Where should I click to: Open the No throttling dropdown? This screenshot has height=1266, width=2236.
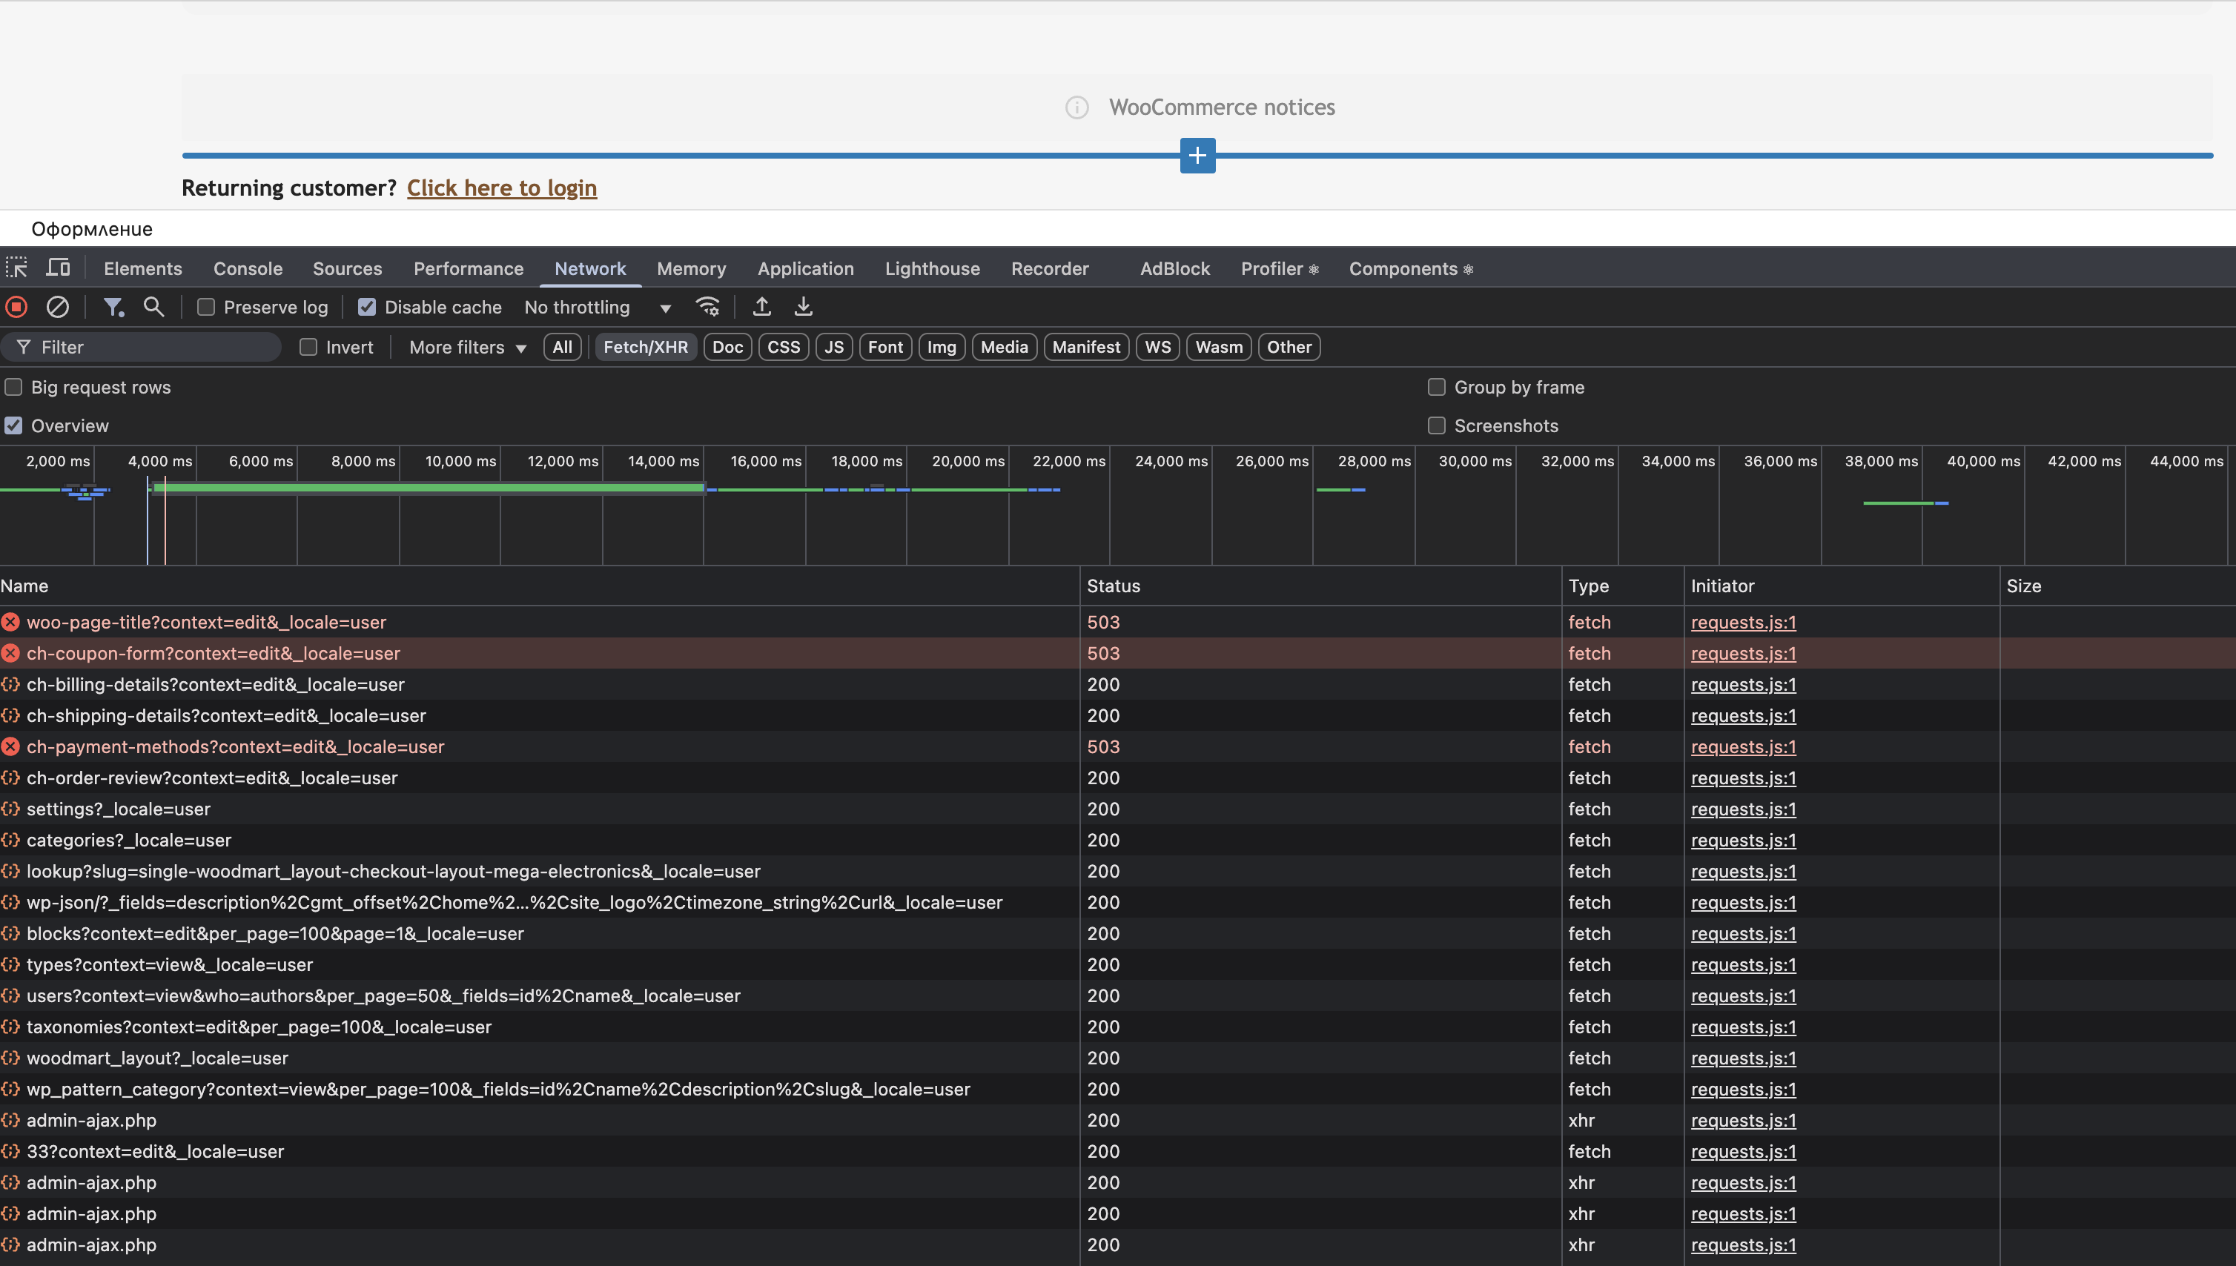click(598, 307)
